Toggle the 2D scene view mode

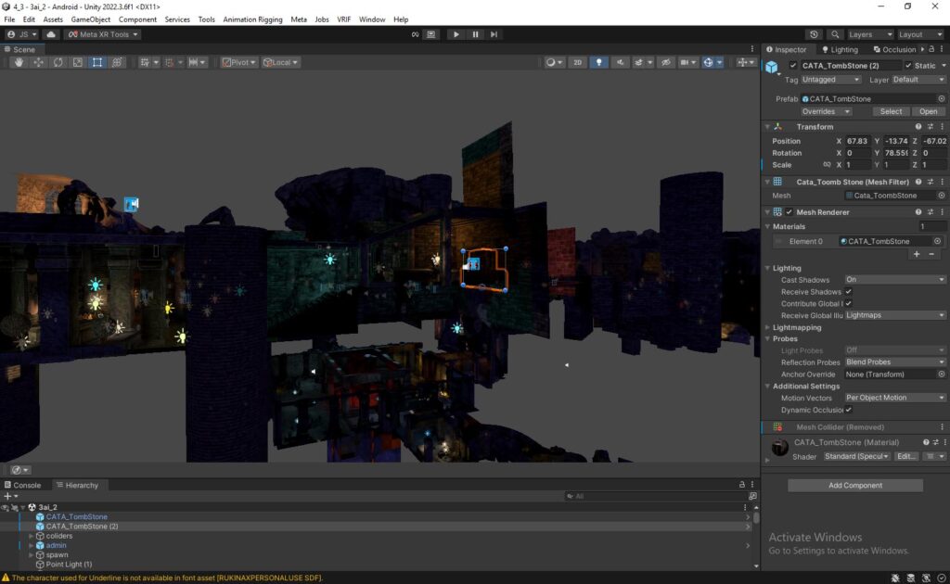click(x=577, y=63)
